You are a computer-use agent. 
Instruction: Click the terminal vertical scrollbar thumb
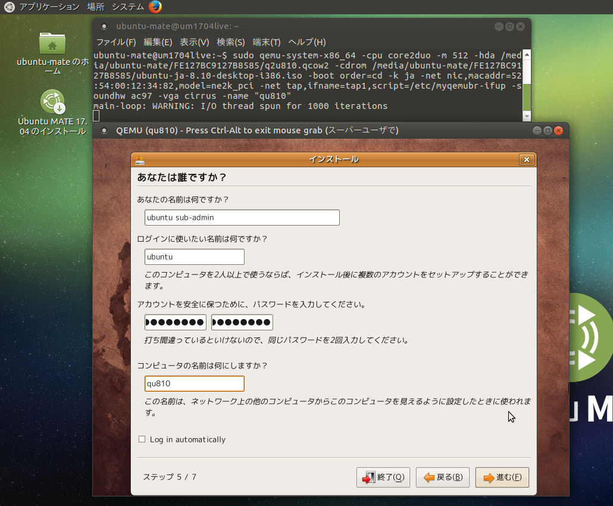point(527,98)
